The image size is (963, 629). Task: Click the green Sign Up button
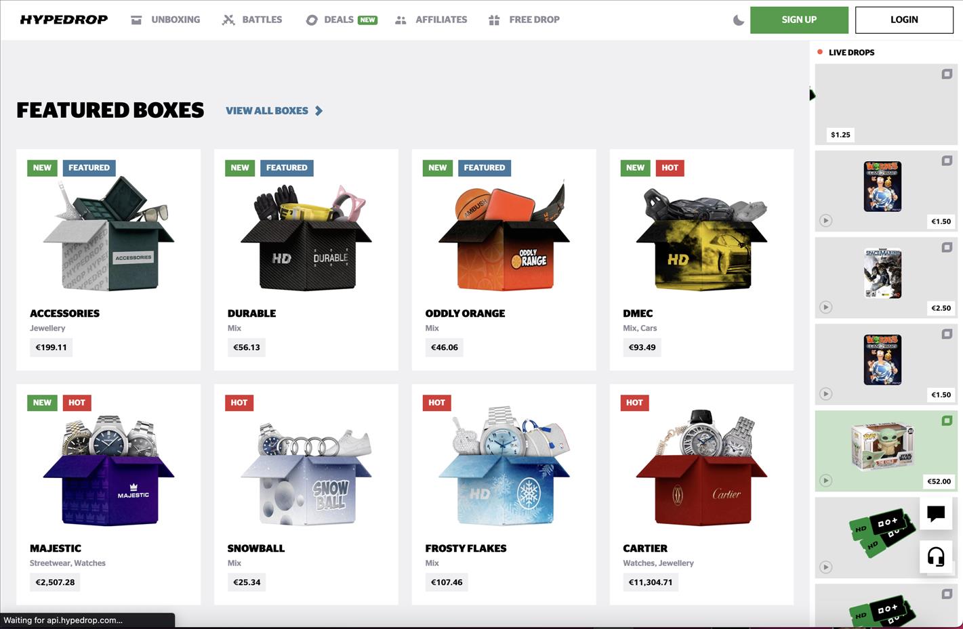pos(799,20)
